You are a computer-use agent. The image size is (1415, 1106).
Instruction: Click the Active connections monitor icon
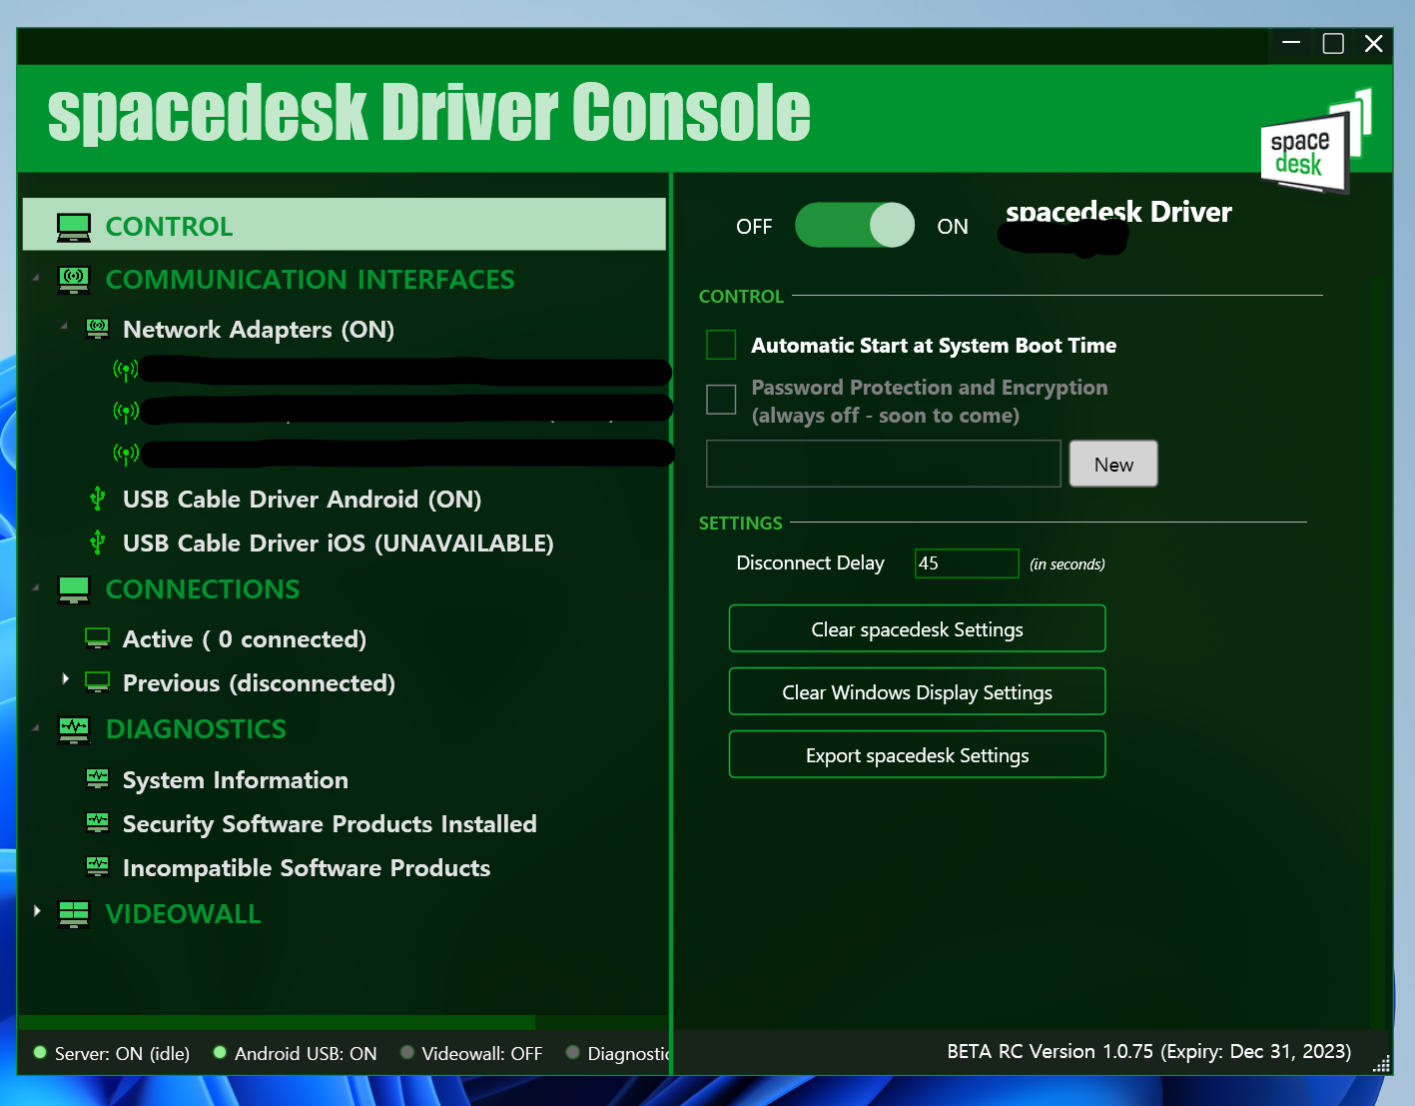pyautogui.click(x=97, y=637)
